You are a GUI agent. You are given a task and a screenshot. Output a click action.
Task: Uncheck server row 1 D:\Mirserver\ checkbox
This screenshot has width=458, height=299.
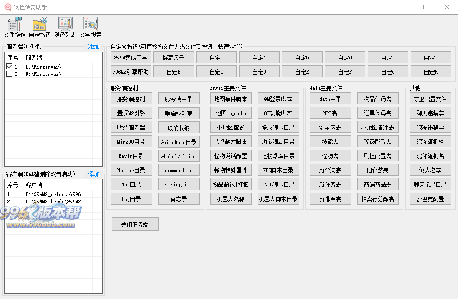[9, 67]
